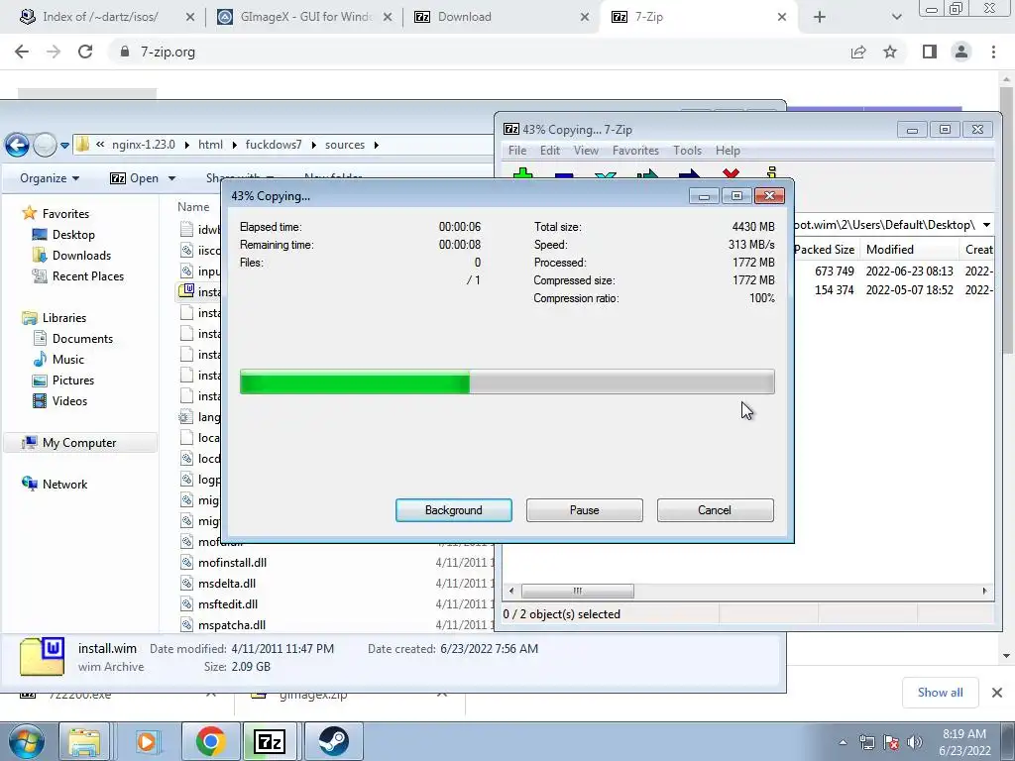Expand arrow after sources in breadcrumb

coord(376,145)
